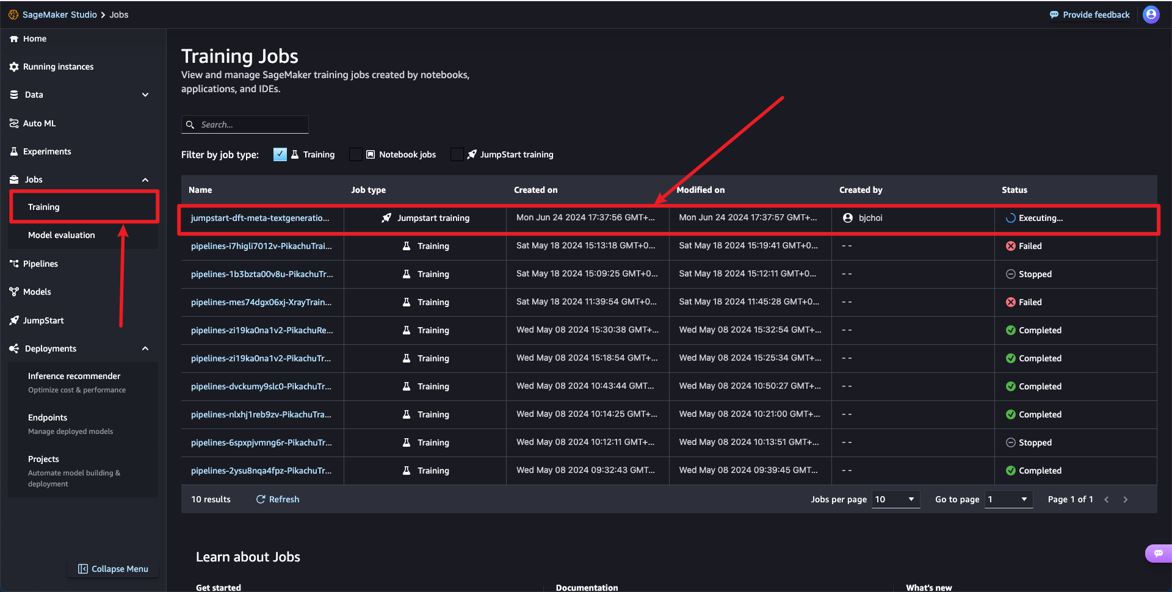This screenshot has height=592, width=1172.
Task: Click rocket icon in Jumpstart training row
Action: pyautogui.click(x=386, y=218)
